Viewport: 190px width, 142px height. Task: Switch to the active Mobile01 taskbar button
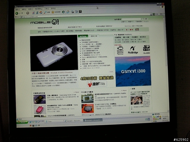point(93,120)
